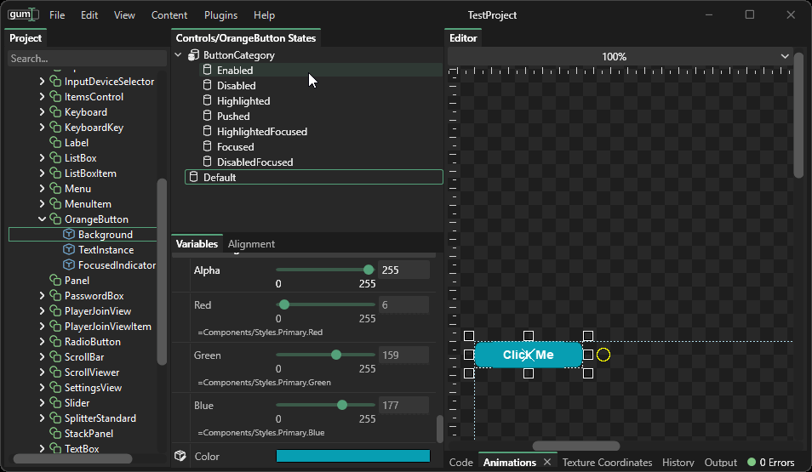Expand the ListBox tree node

43,158
